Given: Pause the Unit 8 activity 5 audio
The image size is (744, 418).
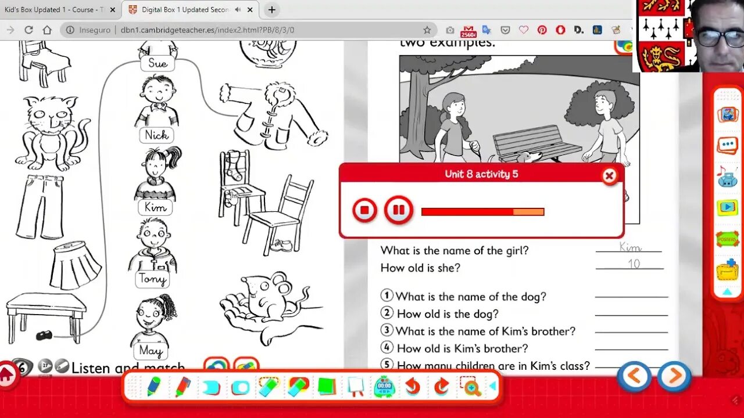Looking at the screenshot, I should pos(399,210).
